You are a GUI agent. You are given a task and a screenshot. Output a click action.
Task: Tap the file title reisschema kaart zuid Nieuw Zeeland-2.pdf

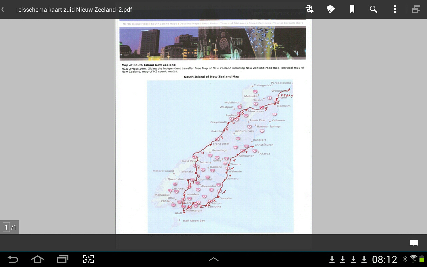74,9
